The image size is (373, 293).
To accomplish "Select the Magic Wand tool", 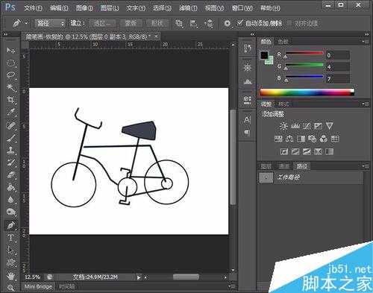I will pyautogui.click(x=10, y=87).
